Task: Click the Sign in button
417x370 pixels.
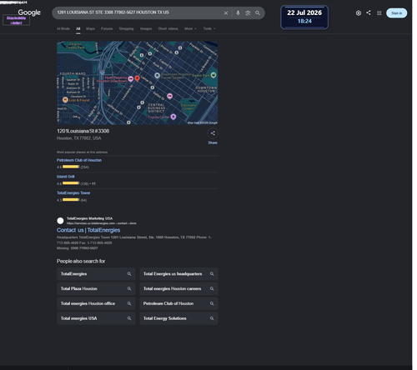Action: [x=396, y=13]
